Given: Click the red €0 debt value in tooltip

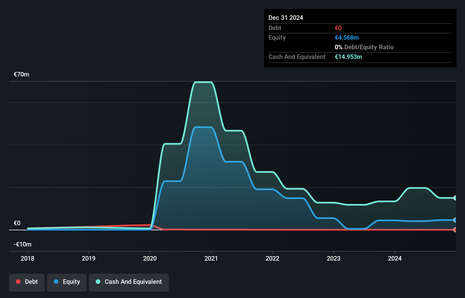Looking at the screenshot, I should 338,28.
